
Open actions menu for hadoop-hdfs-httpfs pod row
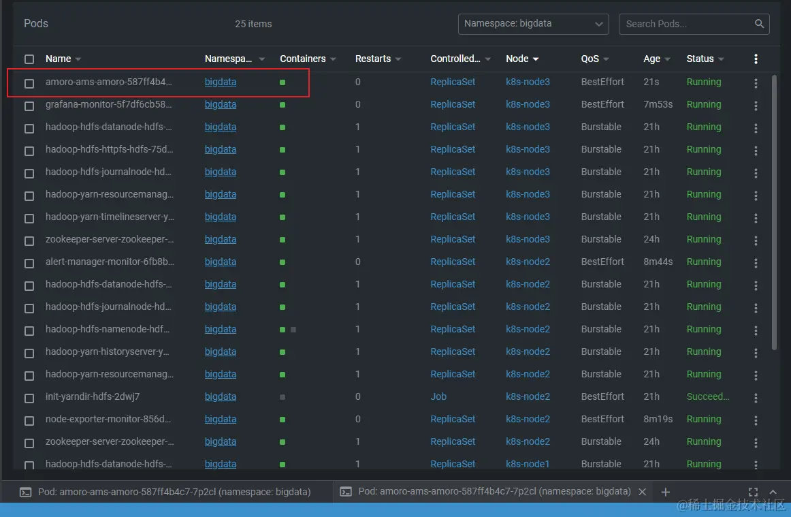756,151
